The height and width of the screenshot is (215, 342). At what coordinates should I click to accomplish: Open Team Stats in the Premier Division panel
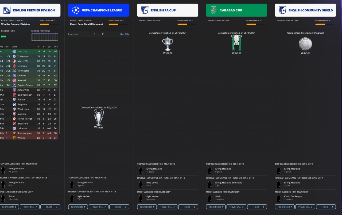click(9, 207)
